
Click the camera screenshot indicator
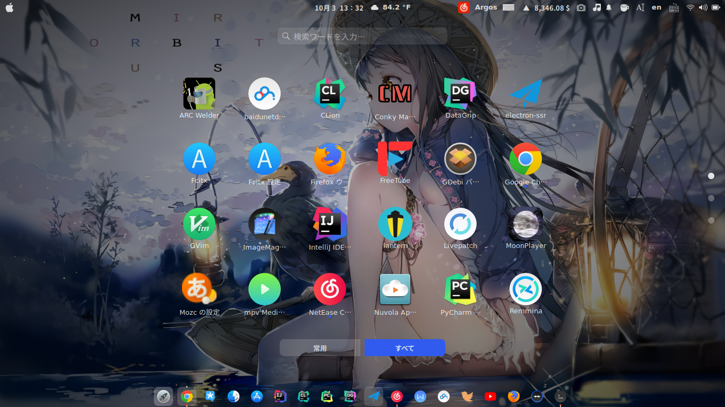click(581, 7)
